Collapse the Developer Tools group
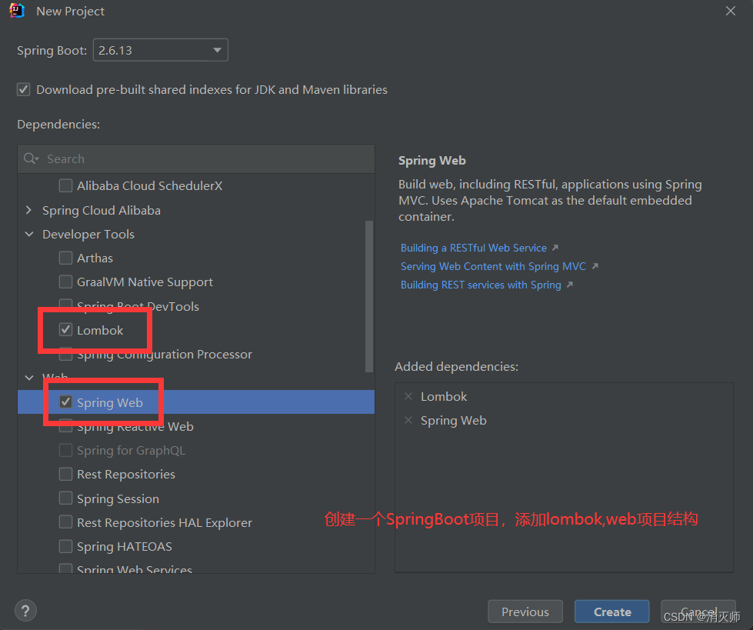The width and height of the screenshot is (753, 630). [x=28, y=234]
